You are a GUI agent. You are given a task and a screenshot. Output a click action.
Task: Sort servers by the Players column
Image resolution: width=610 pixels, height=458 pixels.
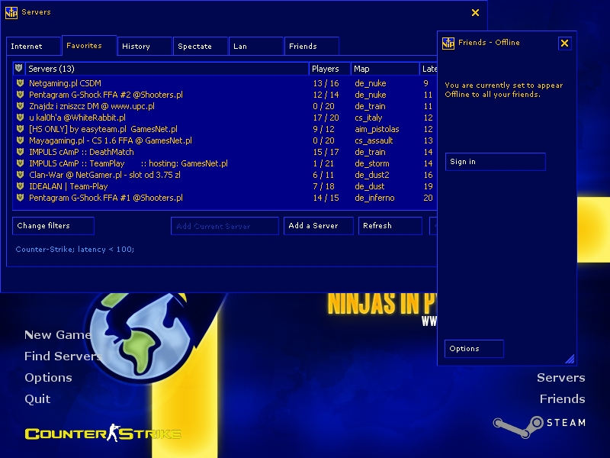coord(330,69)
